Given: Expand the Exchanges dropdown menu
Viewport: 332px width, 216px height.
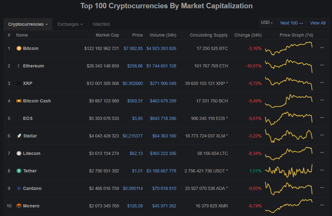Looking at the screenshot, I should [70, 24].
